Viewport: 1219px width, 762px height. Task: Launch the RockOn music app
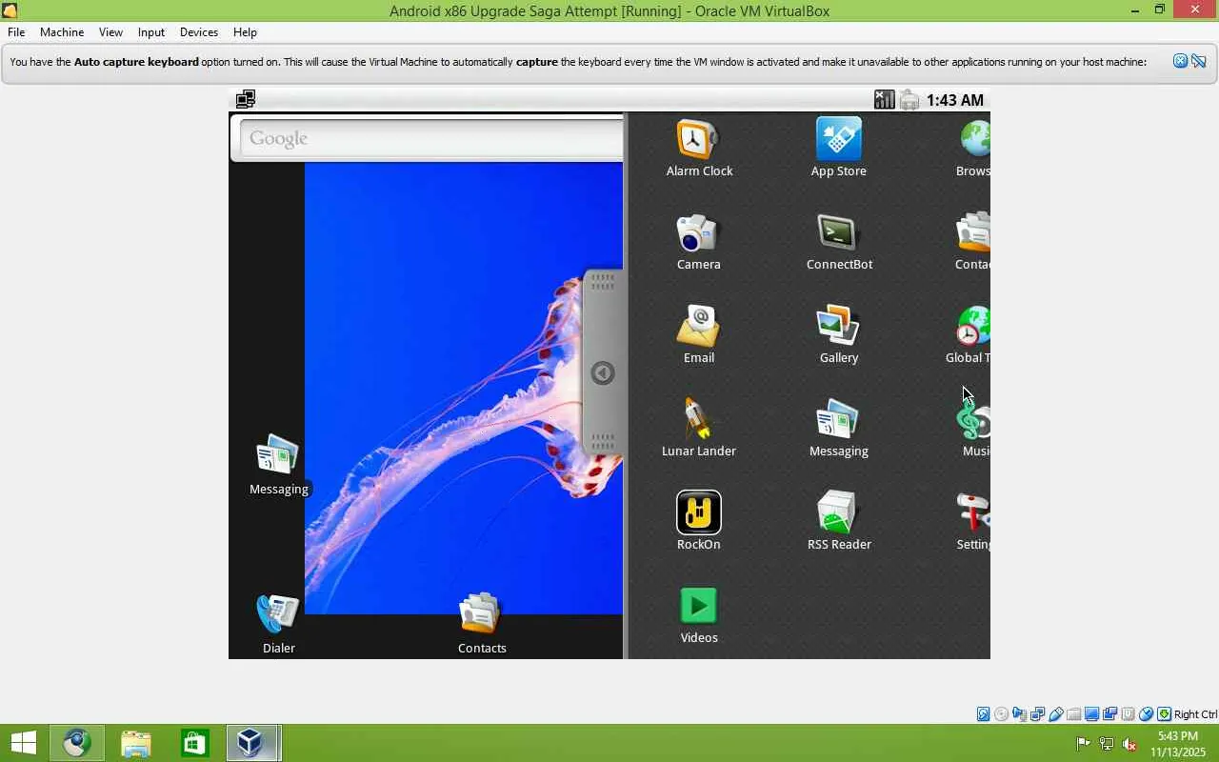698,522
